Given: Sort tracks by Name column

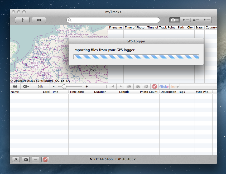Looking at the screenshot, I should point(26,92).
